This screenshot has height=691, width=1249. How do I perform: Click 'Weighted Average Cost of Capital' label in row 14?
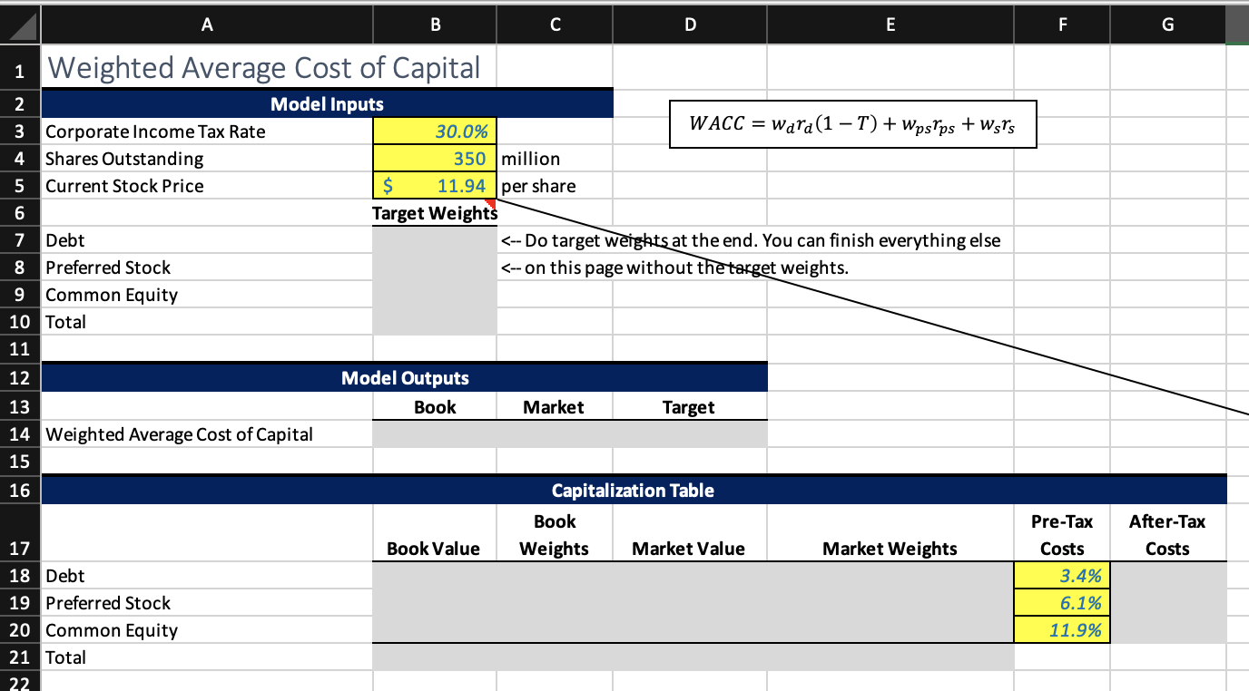click(x=180, y=434)
